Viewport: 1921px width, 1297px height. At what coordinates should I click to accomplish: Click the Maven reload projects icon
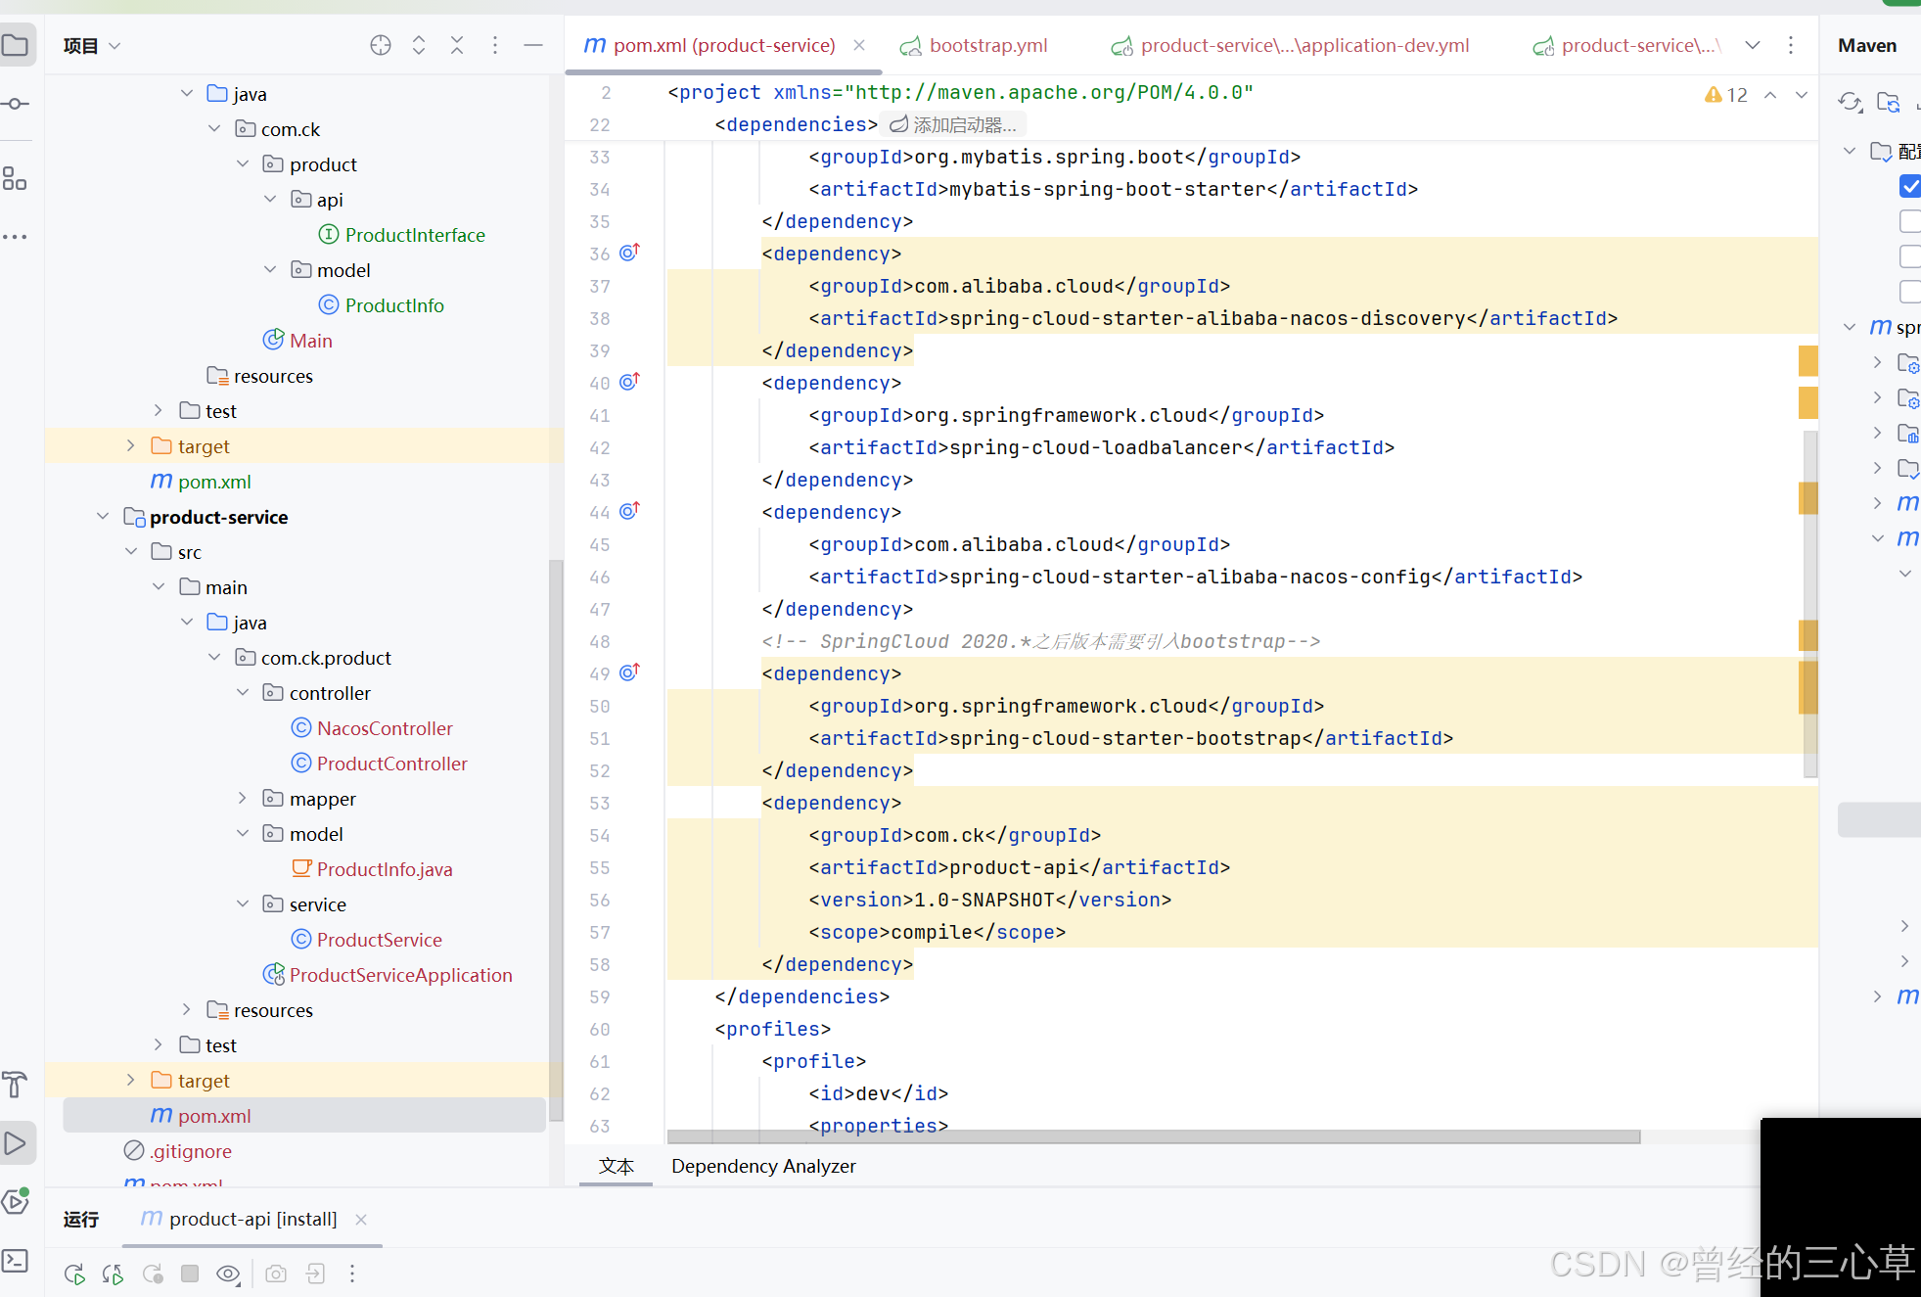tap(1850, 102)
